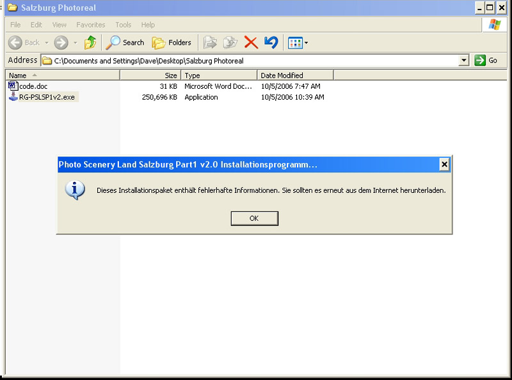Click the 10/5/2006 10:39 AM date cell

pyautogui.click(x=292, y=97)
